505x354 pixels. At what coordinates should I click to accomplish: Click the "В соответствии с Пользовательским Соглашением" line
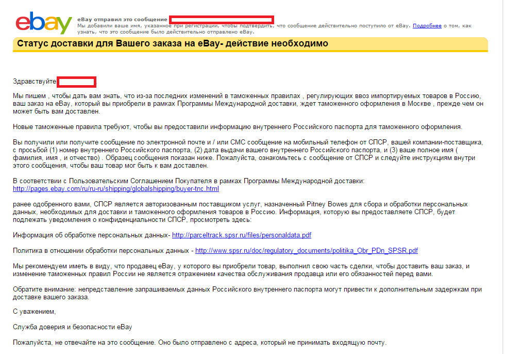188,181
